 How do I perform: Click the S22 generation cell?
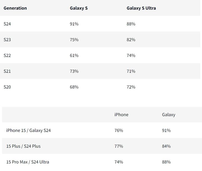pos(7,56)
